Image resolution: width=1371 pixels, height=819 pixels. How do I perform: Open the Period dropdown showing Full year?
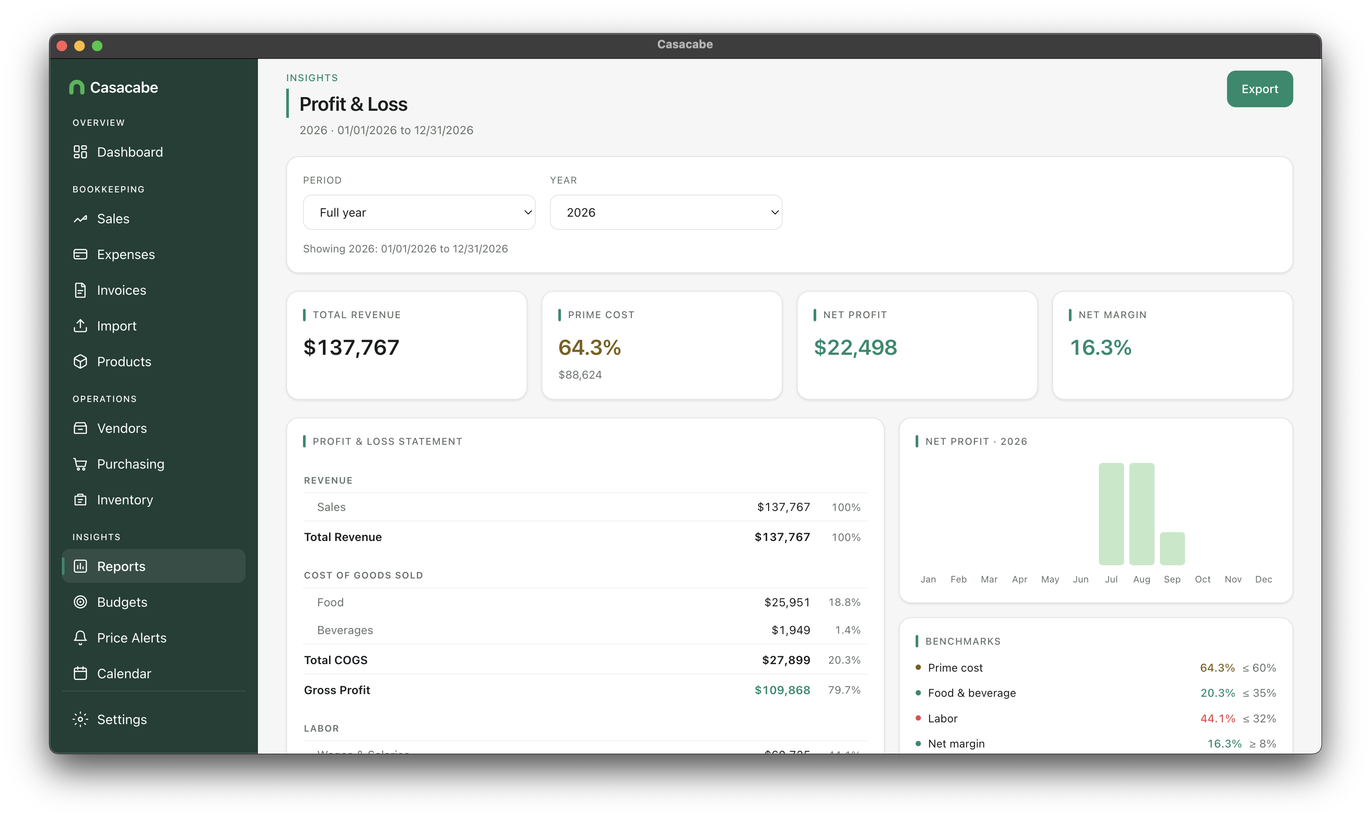(x=419, y=213)
